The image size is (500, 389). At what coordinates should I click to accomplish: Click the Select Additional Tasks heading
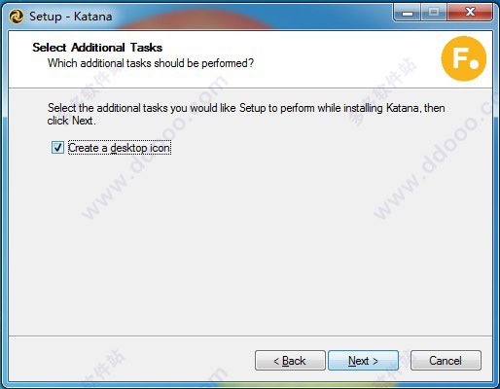tap(97, 48)
